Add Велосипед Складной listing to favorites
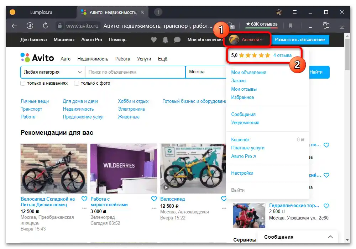 pyautogui.click(x=84, y=199)
